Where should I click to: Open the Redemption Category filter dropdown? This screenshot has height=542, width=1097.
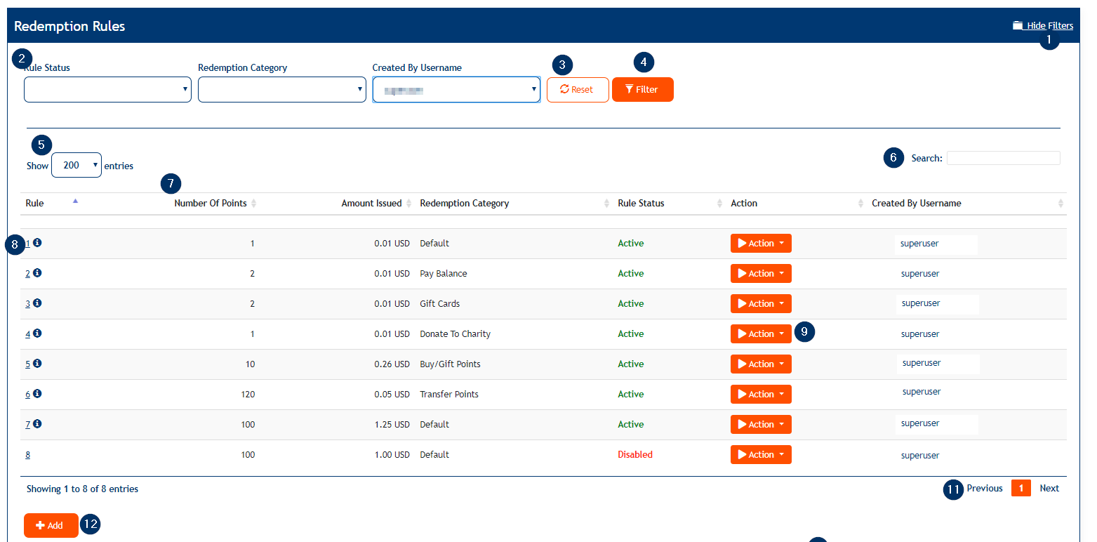click(281, 90)
